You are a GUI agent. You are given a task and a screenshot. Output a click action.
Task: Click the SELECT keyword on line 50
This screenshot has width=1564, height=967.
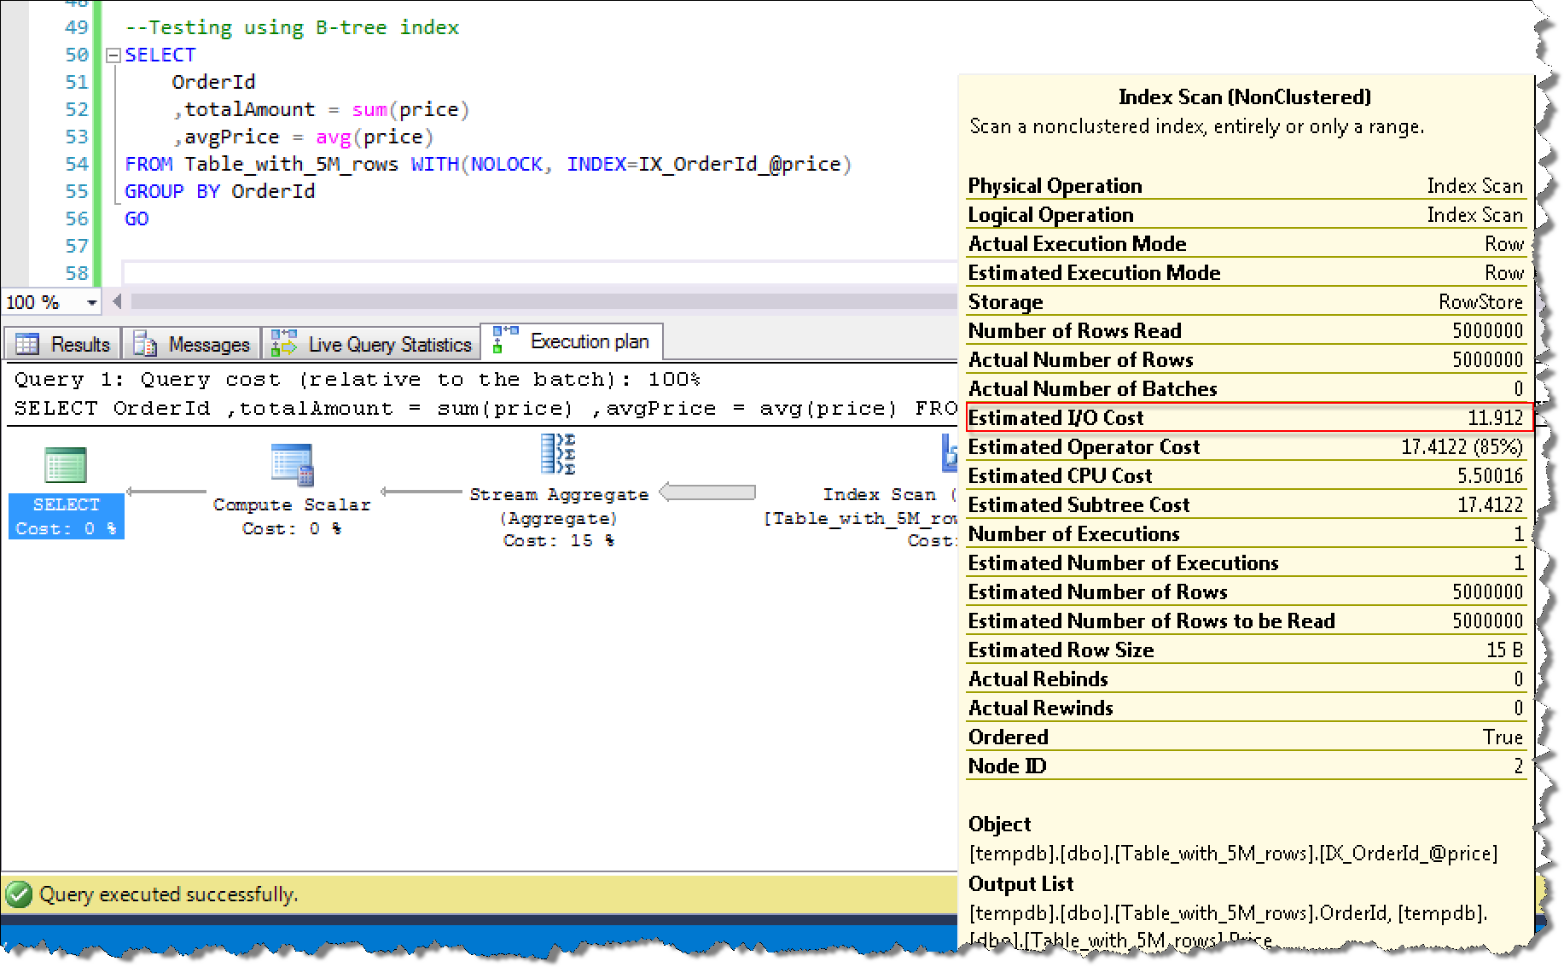point(160,55)
